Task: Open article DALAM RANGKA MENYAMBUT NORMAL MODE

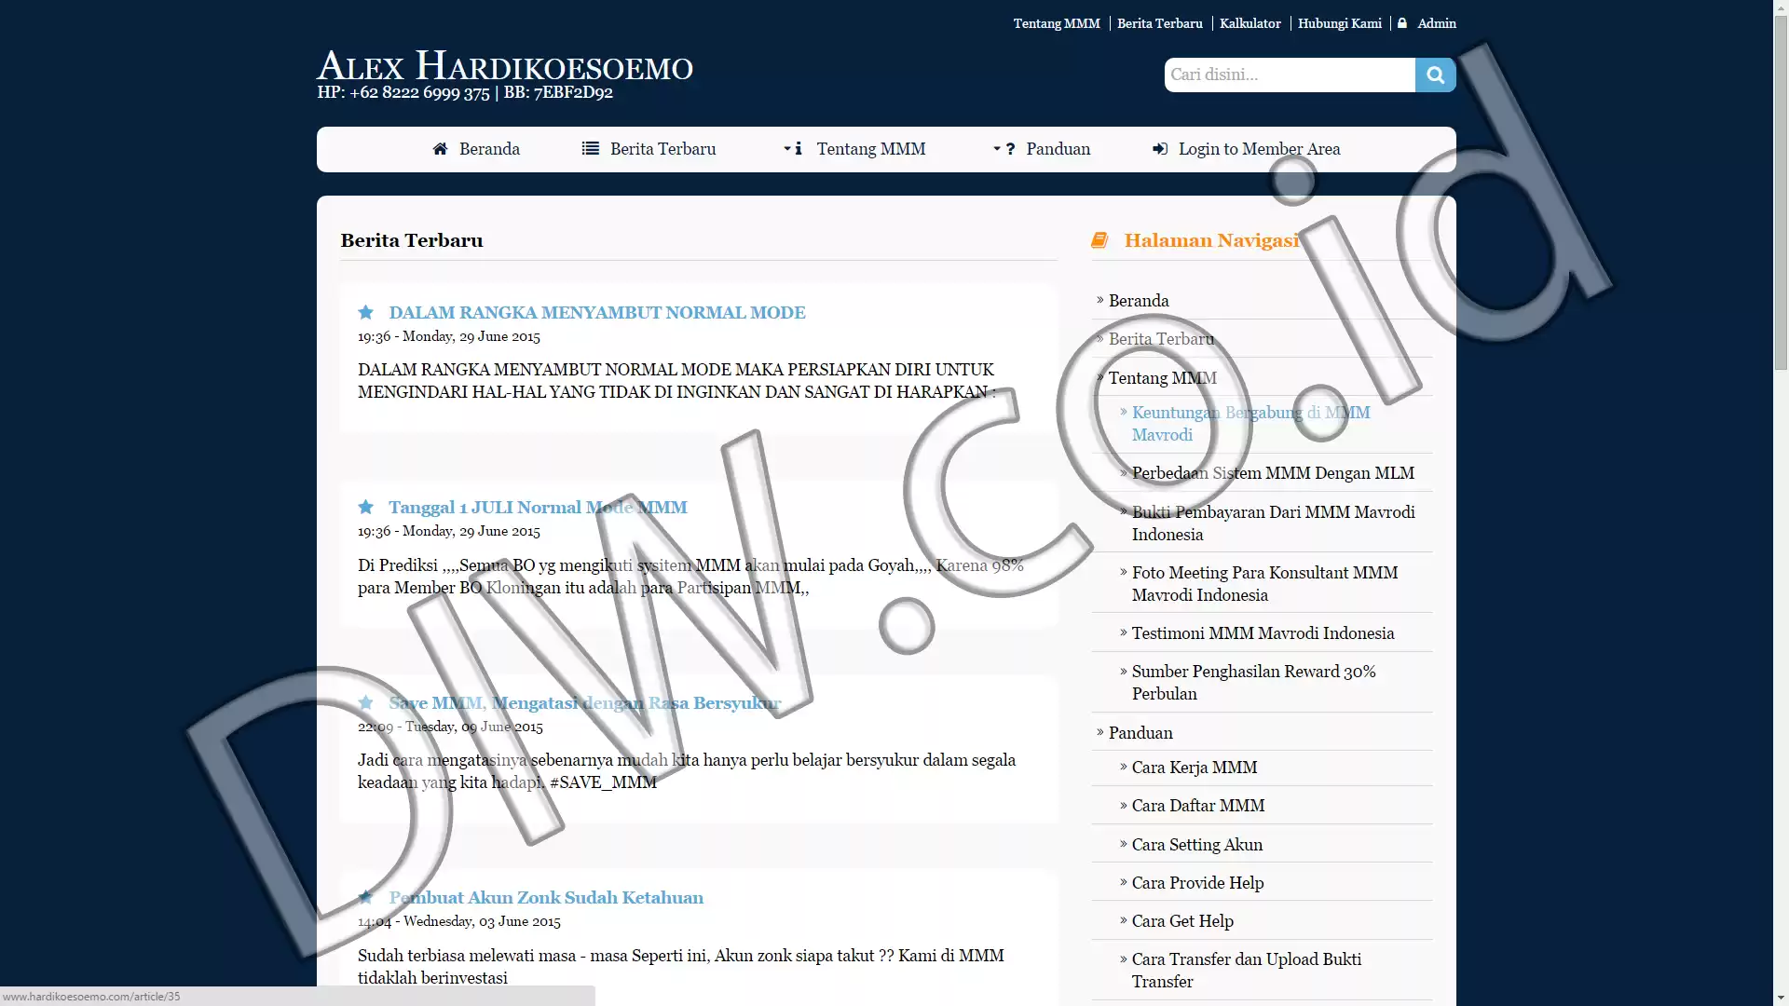Action: [x=597, y=312]
